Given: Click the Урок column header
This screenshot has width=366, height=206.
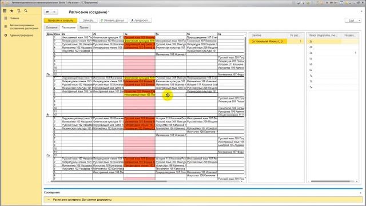Looking at the screenshot, I should coord(57,34).
